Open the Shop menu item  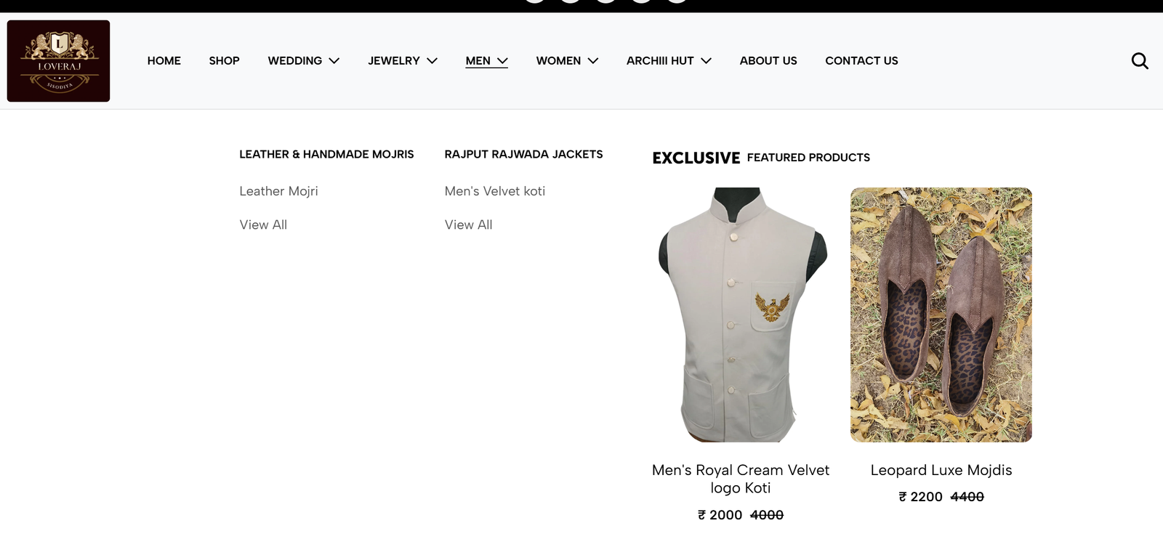click(x=224, y=61)
